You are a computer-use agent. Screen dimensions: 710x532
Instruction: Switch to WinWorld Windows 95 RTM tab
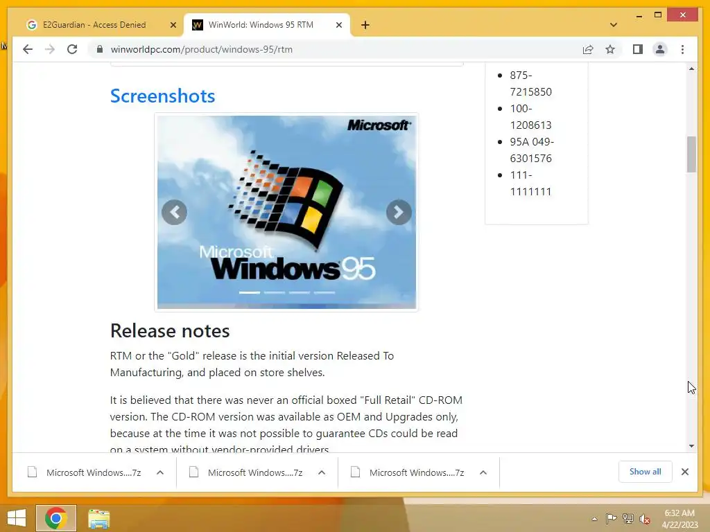261,25
